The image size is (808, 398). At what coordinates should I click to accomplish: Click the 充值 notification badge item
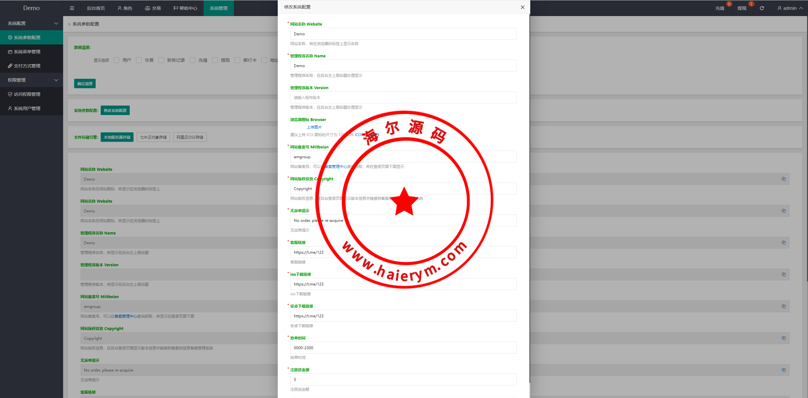(720, 8)
